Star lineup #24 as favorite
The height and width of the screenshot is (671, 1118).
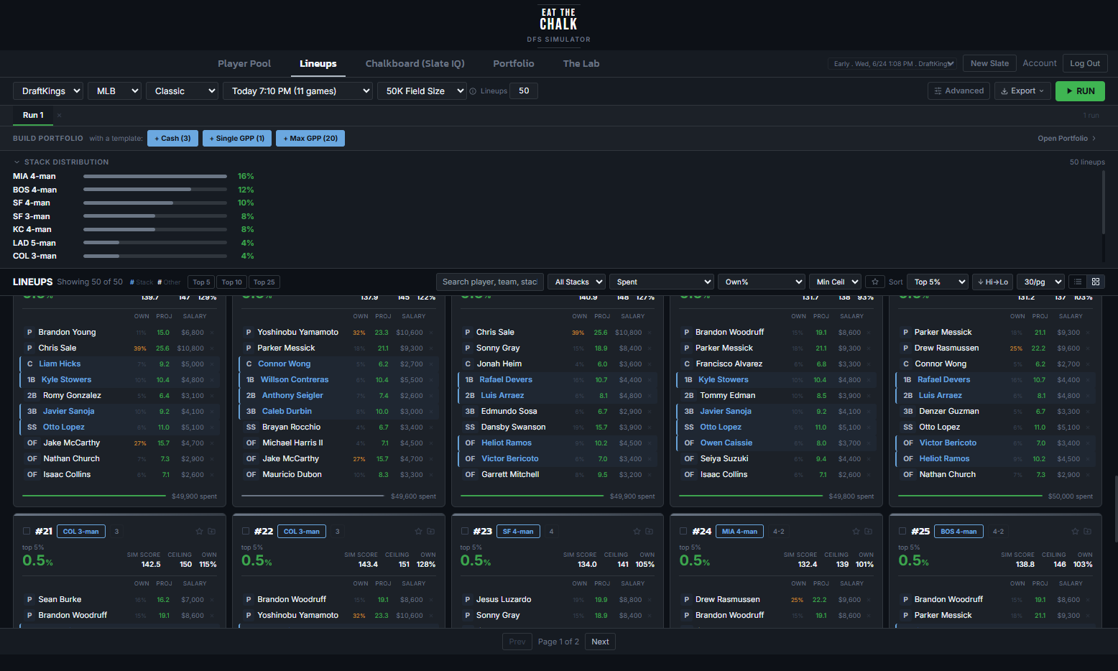pyautogui.click(x=856, y=532)
